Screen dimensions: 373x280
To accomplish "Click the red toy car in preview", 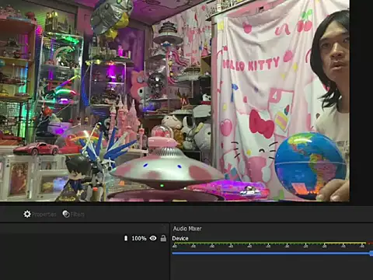I will click(37, 149).
